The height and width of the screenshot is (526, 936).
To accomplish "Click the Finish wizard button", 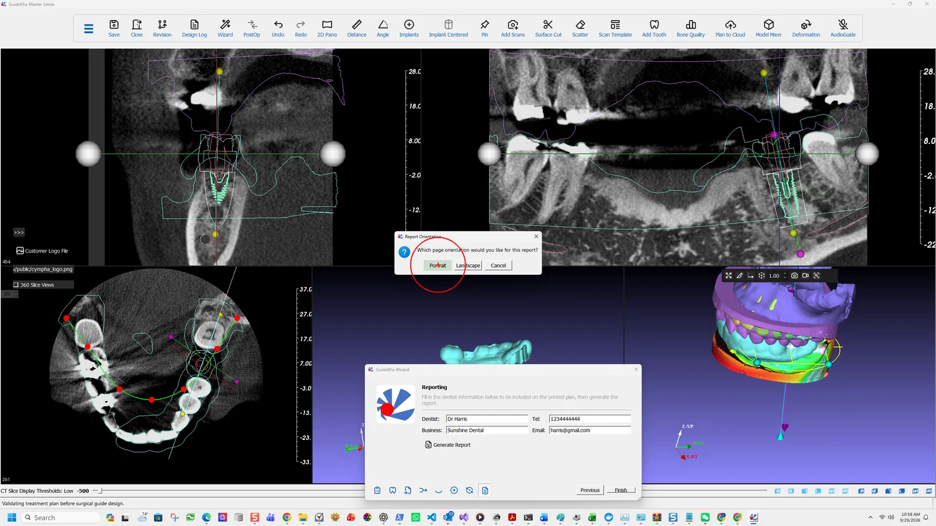I will point(621,490).
